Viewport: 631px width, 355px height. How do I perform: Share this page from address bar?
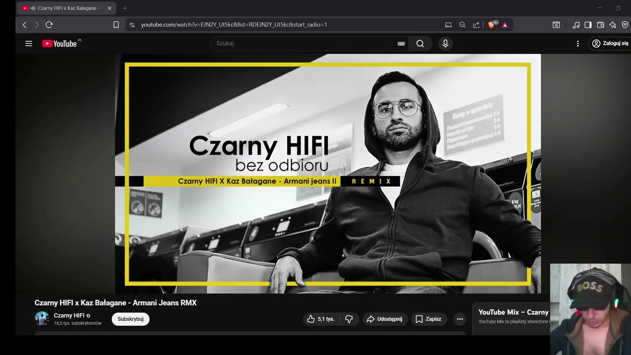point(476,25)
